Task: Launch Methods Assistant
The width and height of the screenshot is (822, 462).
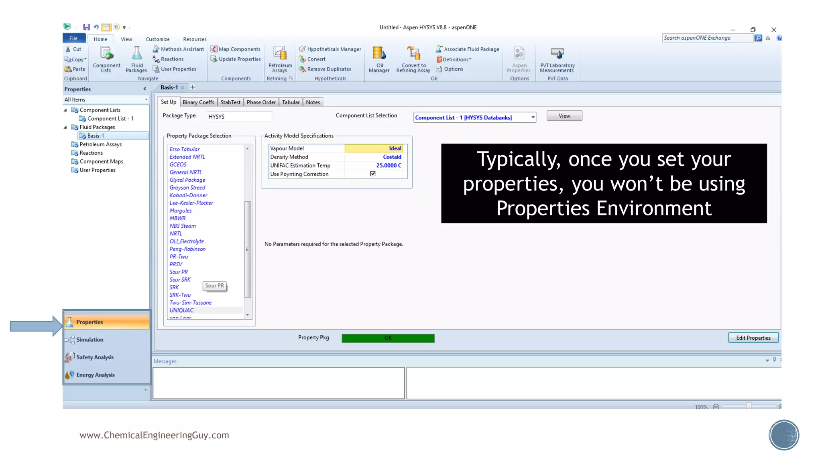Action: (x=178, y=49)
